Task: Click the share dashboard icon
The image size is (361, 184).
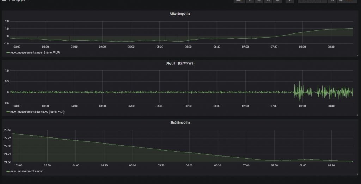Action: pos(258,1)
